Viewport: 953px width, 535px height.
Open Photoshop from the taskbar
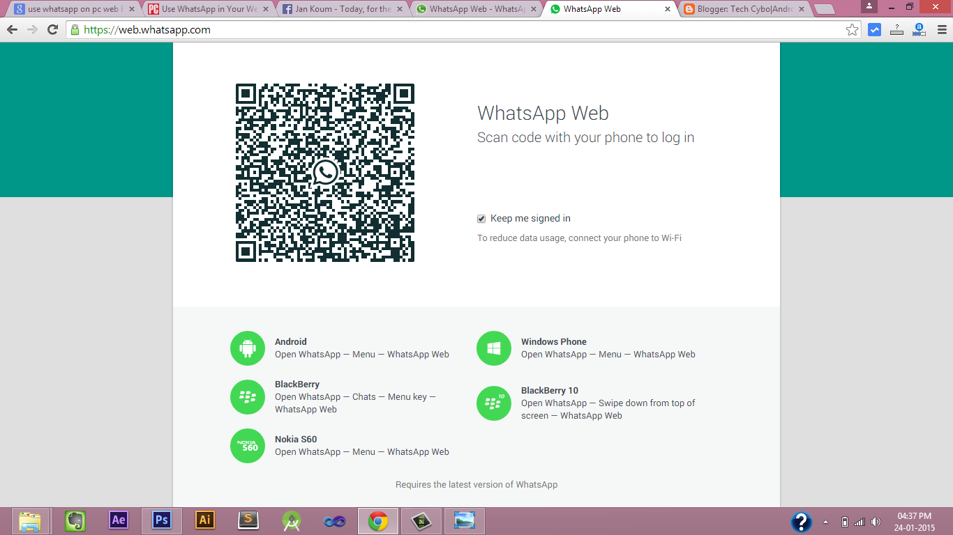(x=161, y=520)
